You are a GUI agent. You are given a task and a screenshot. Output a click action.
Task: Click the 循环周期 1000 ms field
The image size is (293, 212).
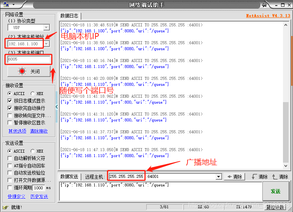pyautogui.click(x=39, y=188)
